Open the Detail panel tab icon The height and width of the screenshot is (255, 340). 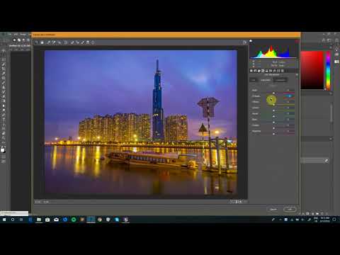tap(259, 71)
